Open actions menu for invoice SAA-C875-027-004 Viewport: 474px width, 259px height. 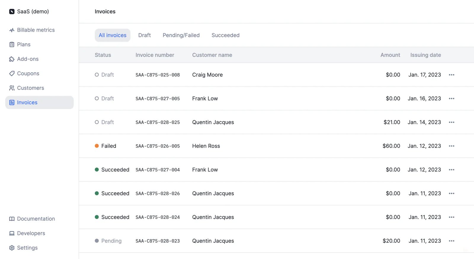tap(451, 170)
